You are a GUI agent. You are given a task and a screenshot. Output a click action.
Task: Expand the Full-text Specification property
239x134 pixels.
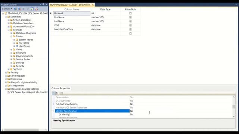point(53,104)
